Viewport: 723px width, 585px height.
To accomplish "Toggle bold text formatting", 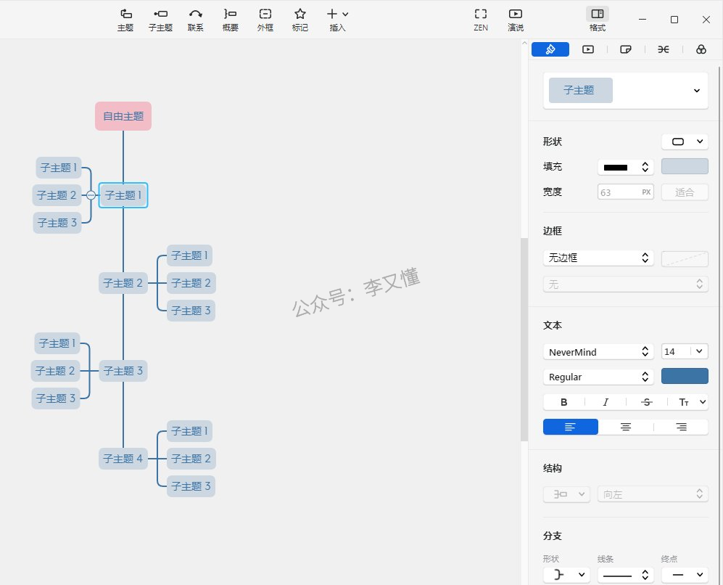I will pyautogui.click(x=564, y=402).
